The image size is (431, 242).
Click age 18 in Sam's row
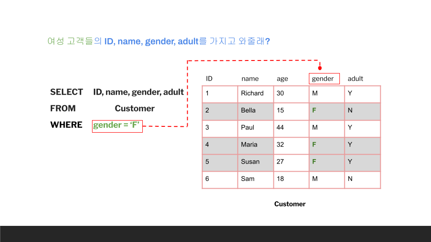tap(291, 180)
